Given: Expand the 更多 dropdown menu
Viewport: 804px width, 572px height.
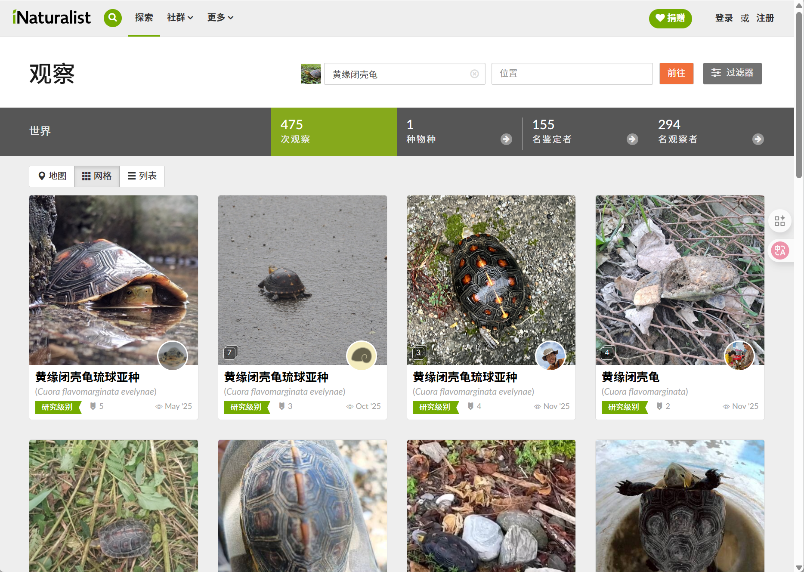Looking at the screenshot, I should point(220,18).
